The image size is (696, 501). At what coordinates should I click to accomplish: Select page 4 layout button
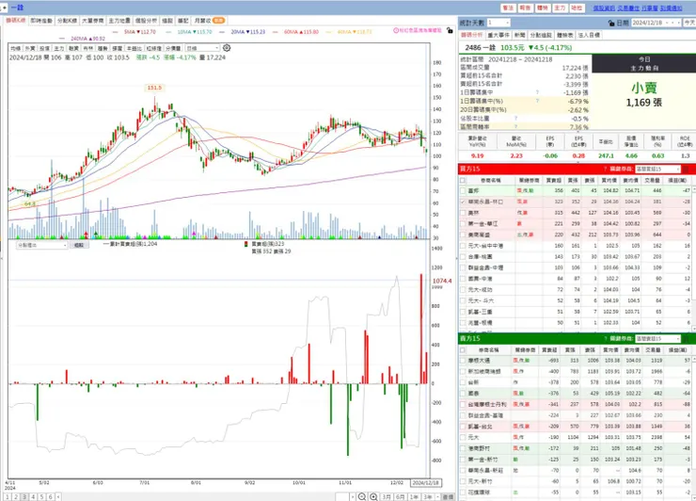(x=33, y=497)
